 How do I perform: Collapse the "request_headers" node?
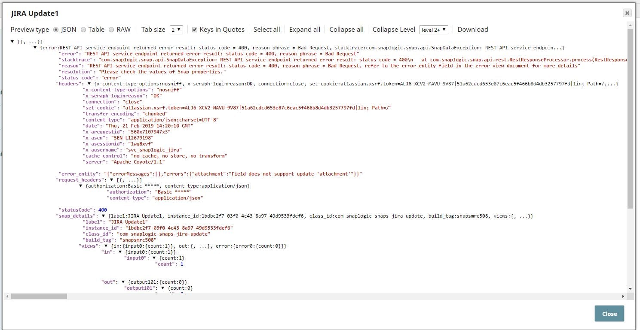click(112, 180)
